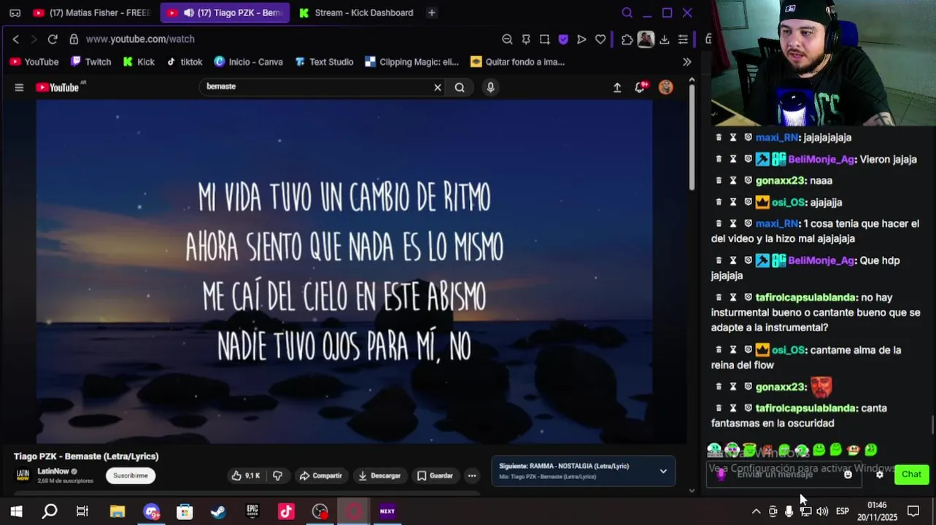Show more bookmarks chevron
This screenshot has width=936, height=525.
click(x=686, y=62)
